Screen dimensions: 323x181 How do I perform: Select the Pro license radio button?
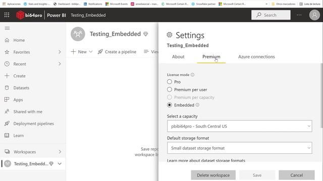click(170, 81)
